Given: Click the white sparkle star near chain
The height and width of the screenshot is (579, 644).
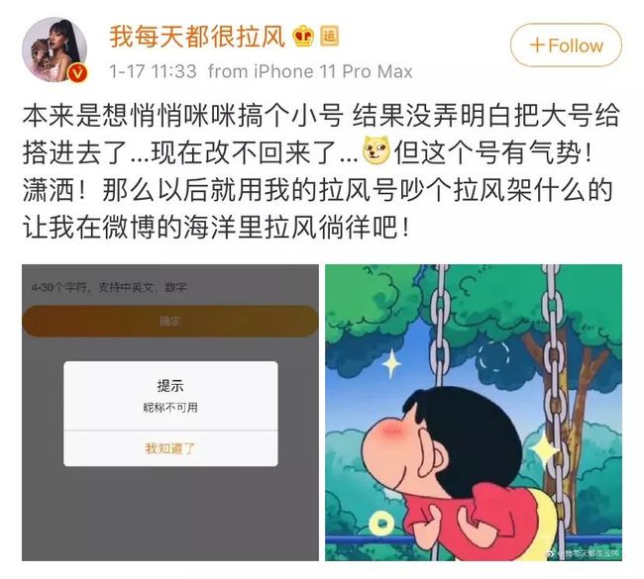Looking at the screenshot, I should pyautogui.click(x=391, y=363).
